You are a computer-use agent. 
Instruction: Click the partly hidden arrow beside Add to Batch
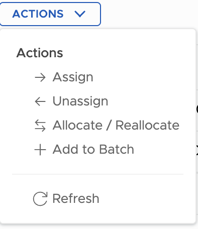(x=197, y=150)
